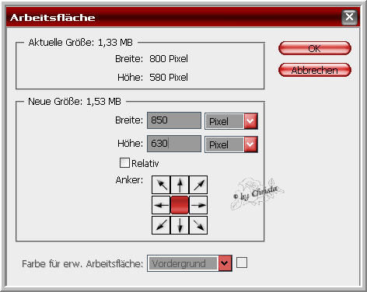Set anchor to bottom-center down arrow

pos(180,225)
